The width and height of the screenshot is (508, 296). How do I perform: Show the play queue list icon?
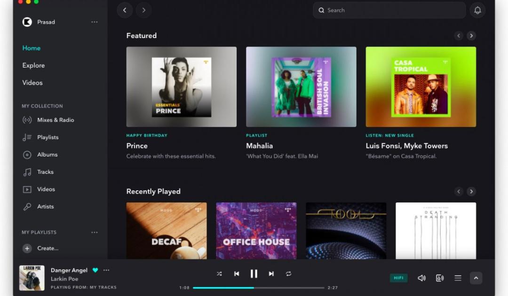pyautogui.click(x=458, y=278)
